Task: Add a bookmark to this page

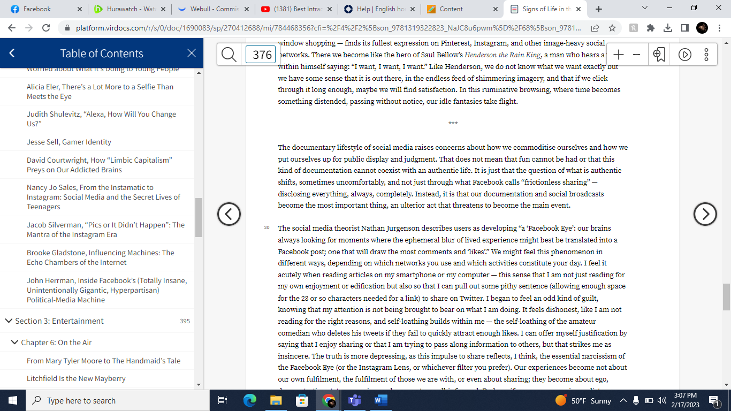Action: click(659, 55)
